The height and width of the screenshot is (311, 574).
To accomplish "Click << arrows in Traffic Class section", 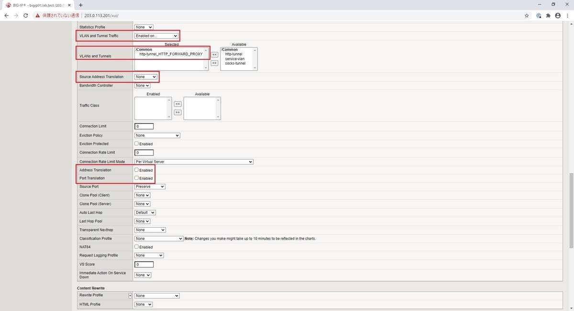I will tap(177, 103).
